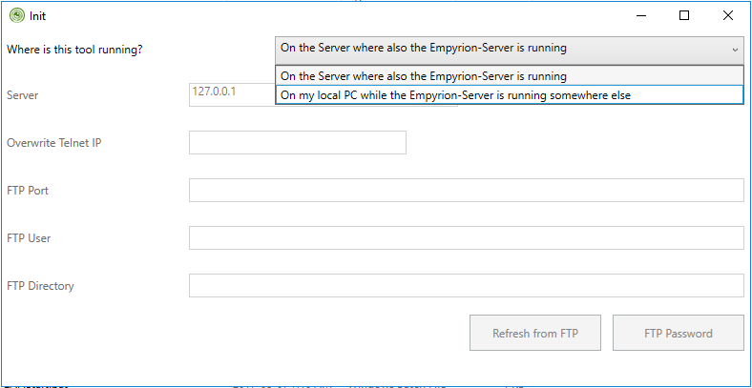Viewport: 752px width, 388px height.
Task: Close the Init window
Action: [x=729, y=15]
